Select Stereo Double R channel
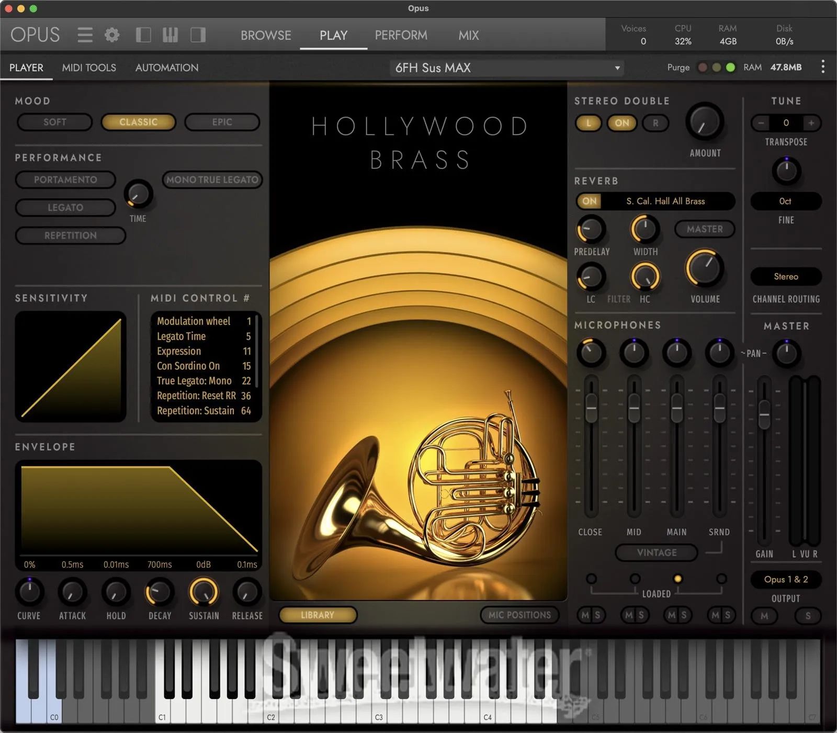This screenshot has width=837, height=733. (655, 123)
